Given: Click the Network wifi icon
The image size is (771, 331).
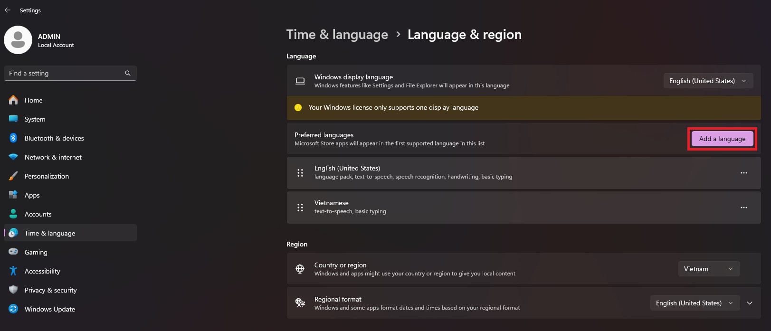Looking at the screenshot, I should click(13, 157).
